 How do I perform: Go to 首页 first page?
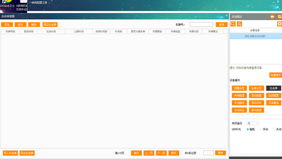136,153
